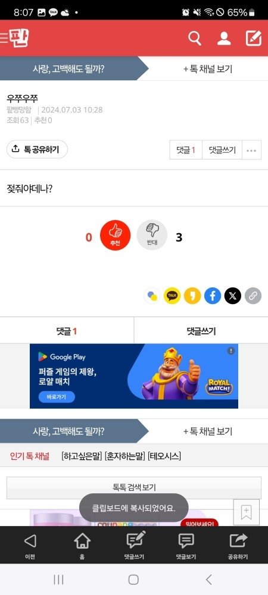Share via KakaoTalk yellow icon
This screenshot has width=268, height=595.
(x=172, y=296)
